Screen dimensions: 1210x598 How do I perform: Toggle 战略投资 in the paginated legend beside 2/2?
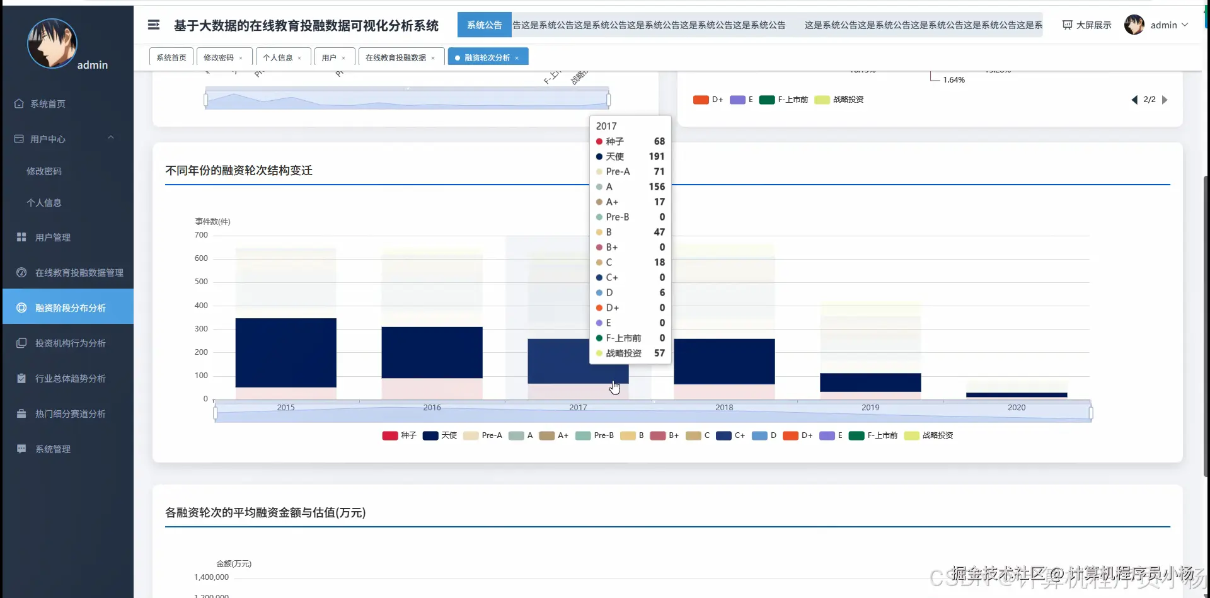pos(839,100)
